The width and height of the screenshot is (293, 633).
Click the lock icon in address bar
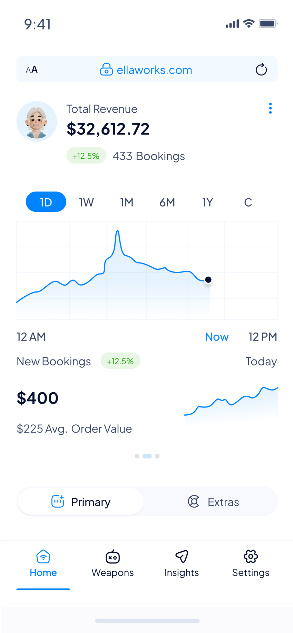(x=106, y=69)
